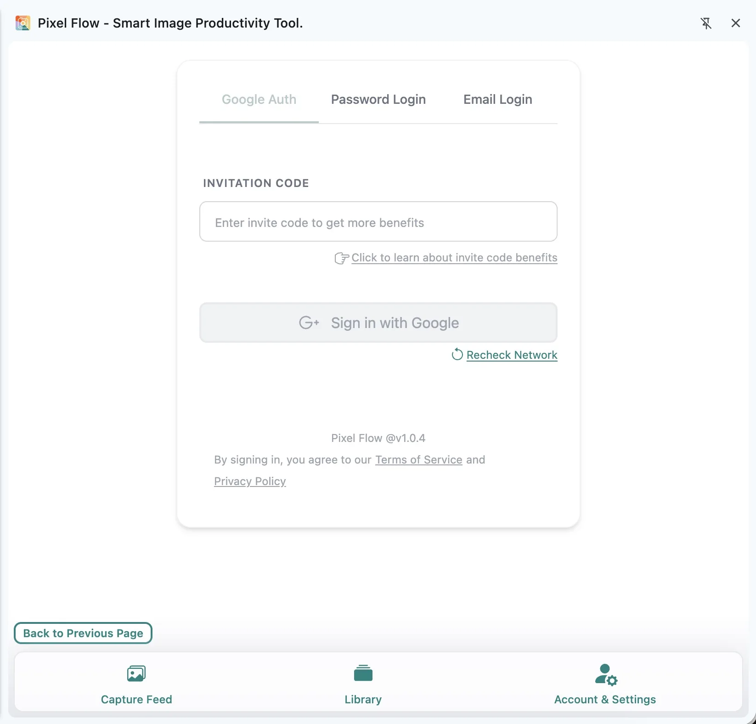This screenshot has height=724, width=756.
Task: Click the Capture Feed image icon
Action: tap(136, 674)
